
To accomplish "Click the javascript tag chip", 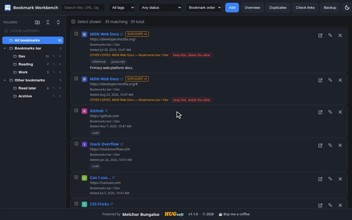I will click(118, 62).
